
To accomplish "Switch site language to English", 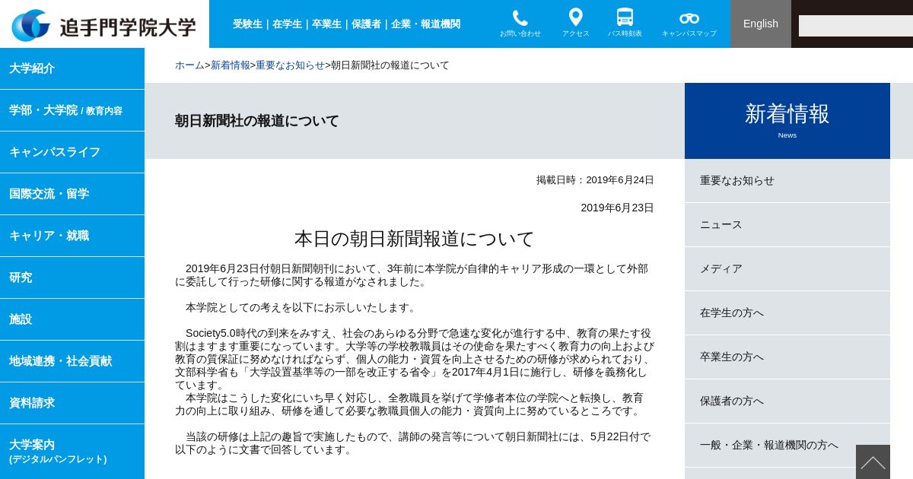I will pyautogui.click(x=761, y=24).
